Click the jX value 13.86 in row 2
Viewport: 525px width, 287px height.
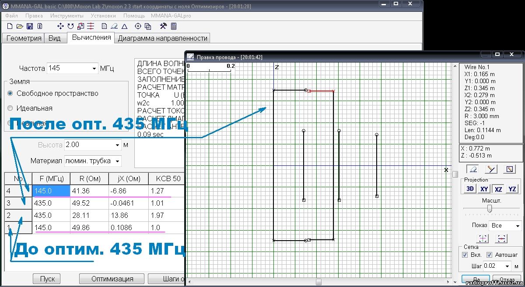point(129,215)
